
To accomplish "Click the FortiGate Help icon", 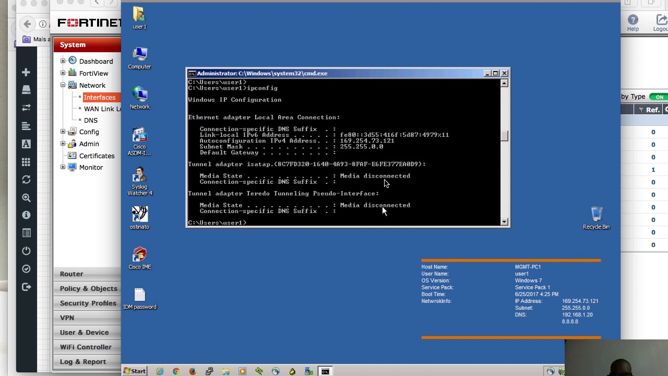I will (633, 23).
